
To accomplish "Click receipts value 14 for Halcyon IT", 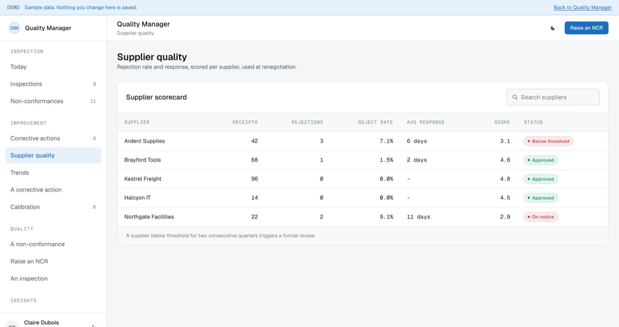I will 254,198.
